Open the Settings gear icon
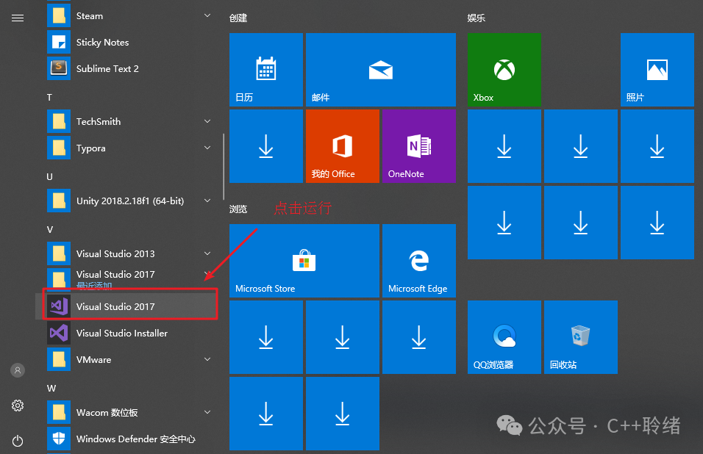Screen dimensions: 703x454 (x=18, y=406)
